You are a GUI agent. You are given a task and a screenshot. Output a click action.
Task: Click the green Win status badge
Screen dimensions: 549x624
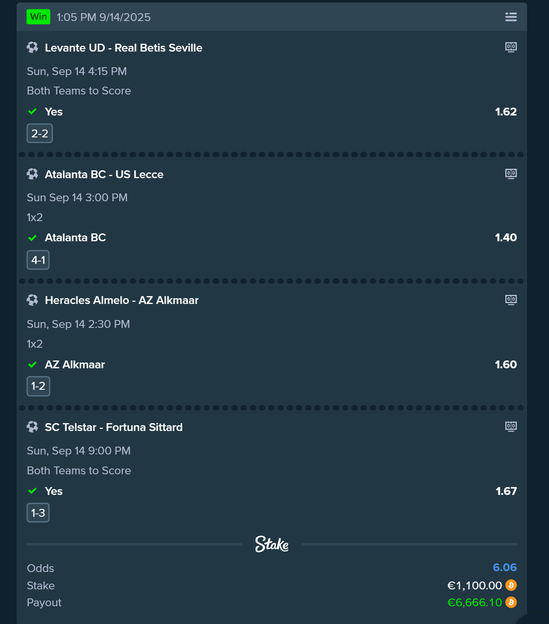[38, 17]
